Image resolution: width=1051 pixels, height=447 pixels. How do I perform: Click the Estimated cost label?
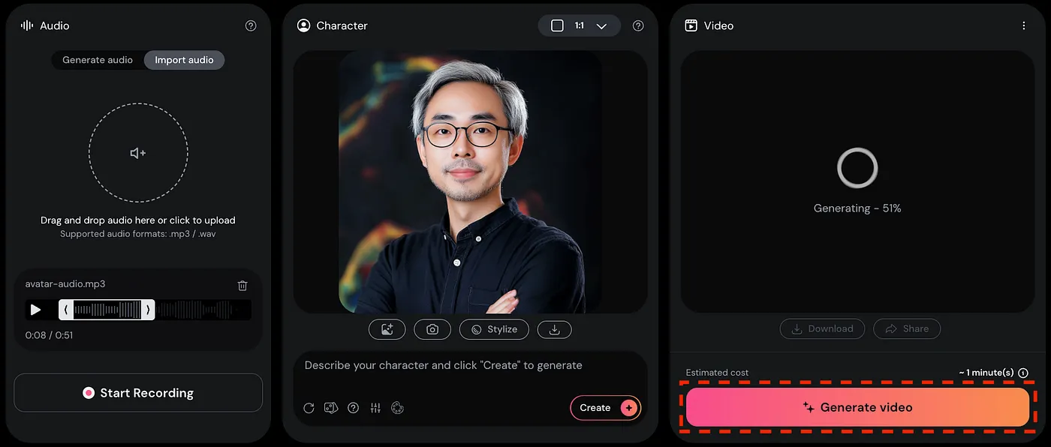(717, 373)
